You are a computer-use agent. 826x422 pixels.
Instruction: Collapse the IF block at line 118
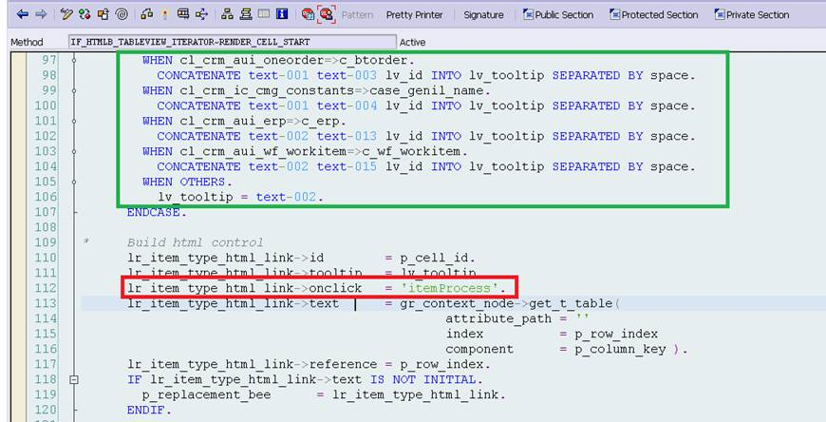coord(74,379)
